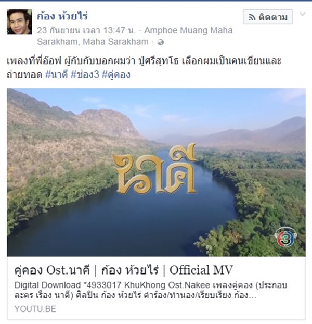Click the Sarakham, Maha Sarakham location line

[93, 42]
